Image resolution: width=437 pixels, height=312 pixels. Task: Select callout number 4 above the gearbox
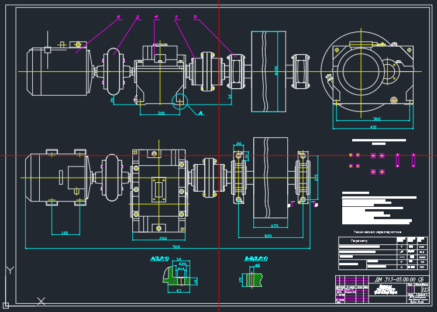(156, 17)
